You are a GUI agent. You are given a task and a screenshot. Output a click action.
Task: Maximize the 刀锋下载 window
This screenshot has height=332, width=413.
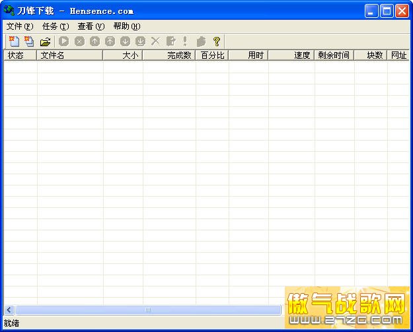point(387,11)
